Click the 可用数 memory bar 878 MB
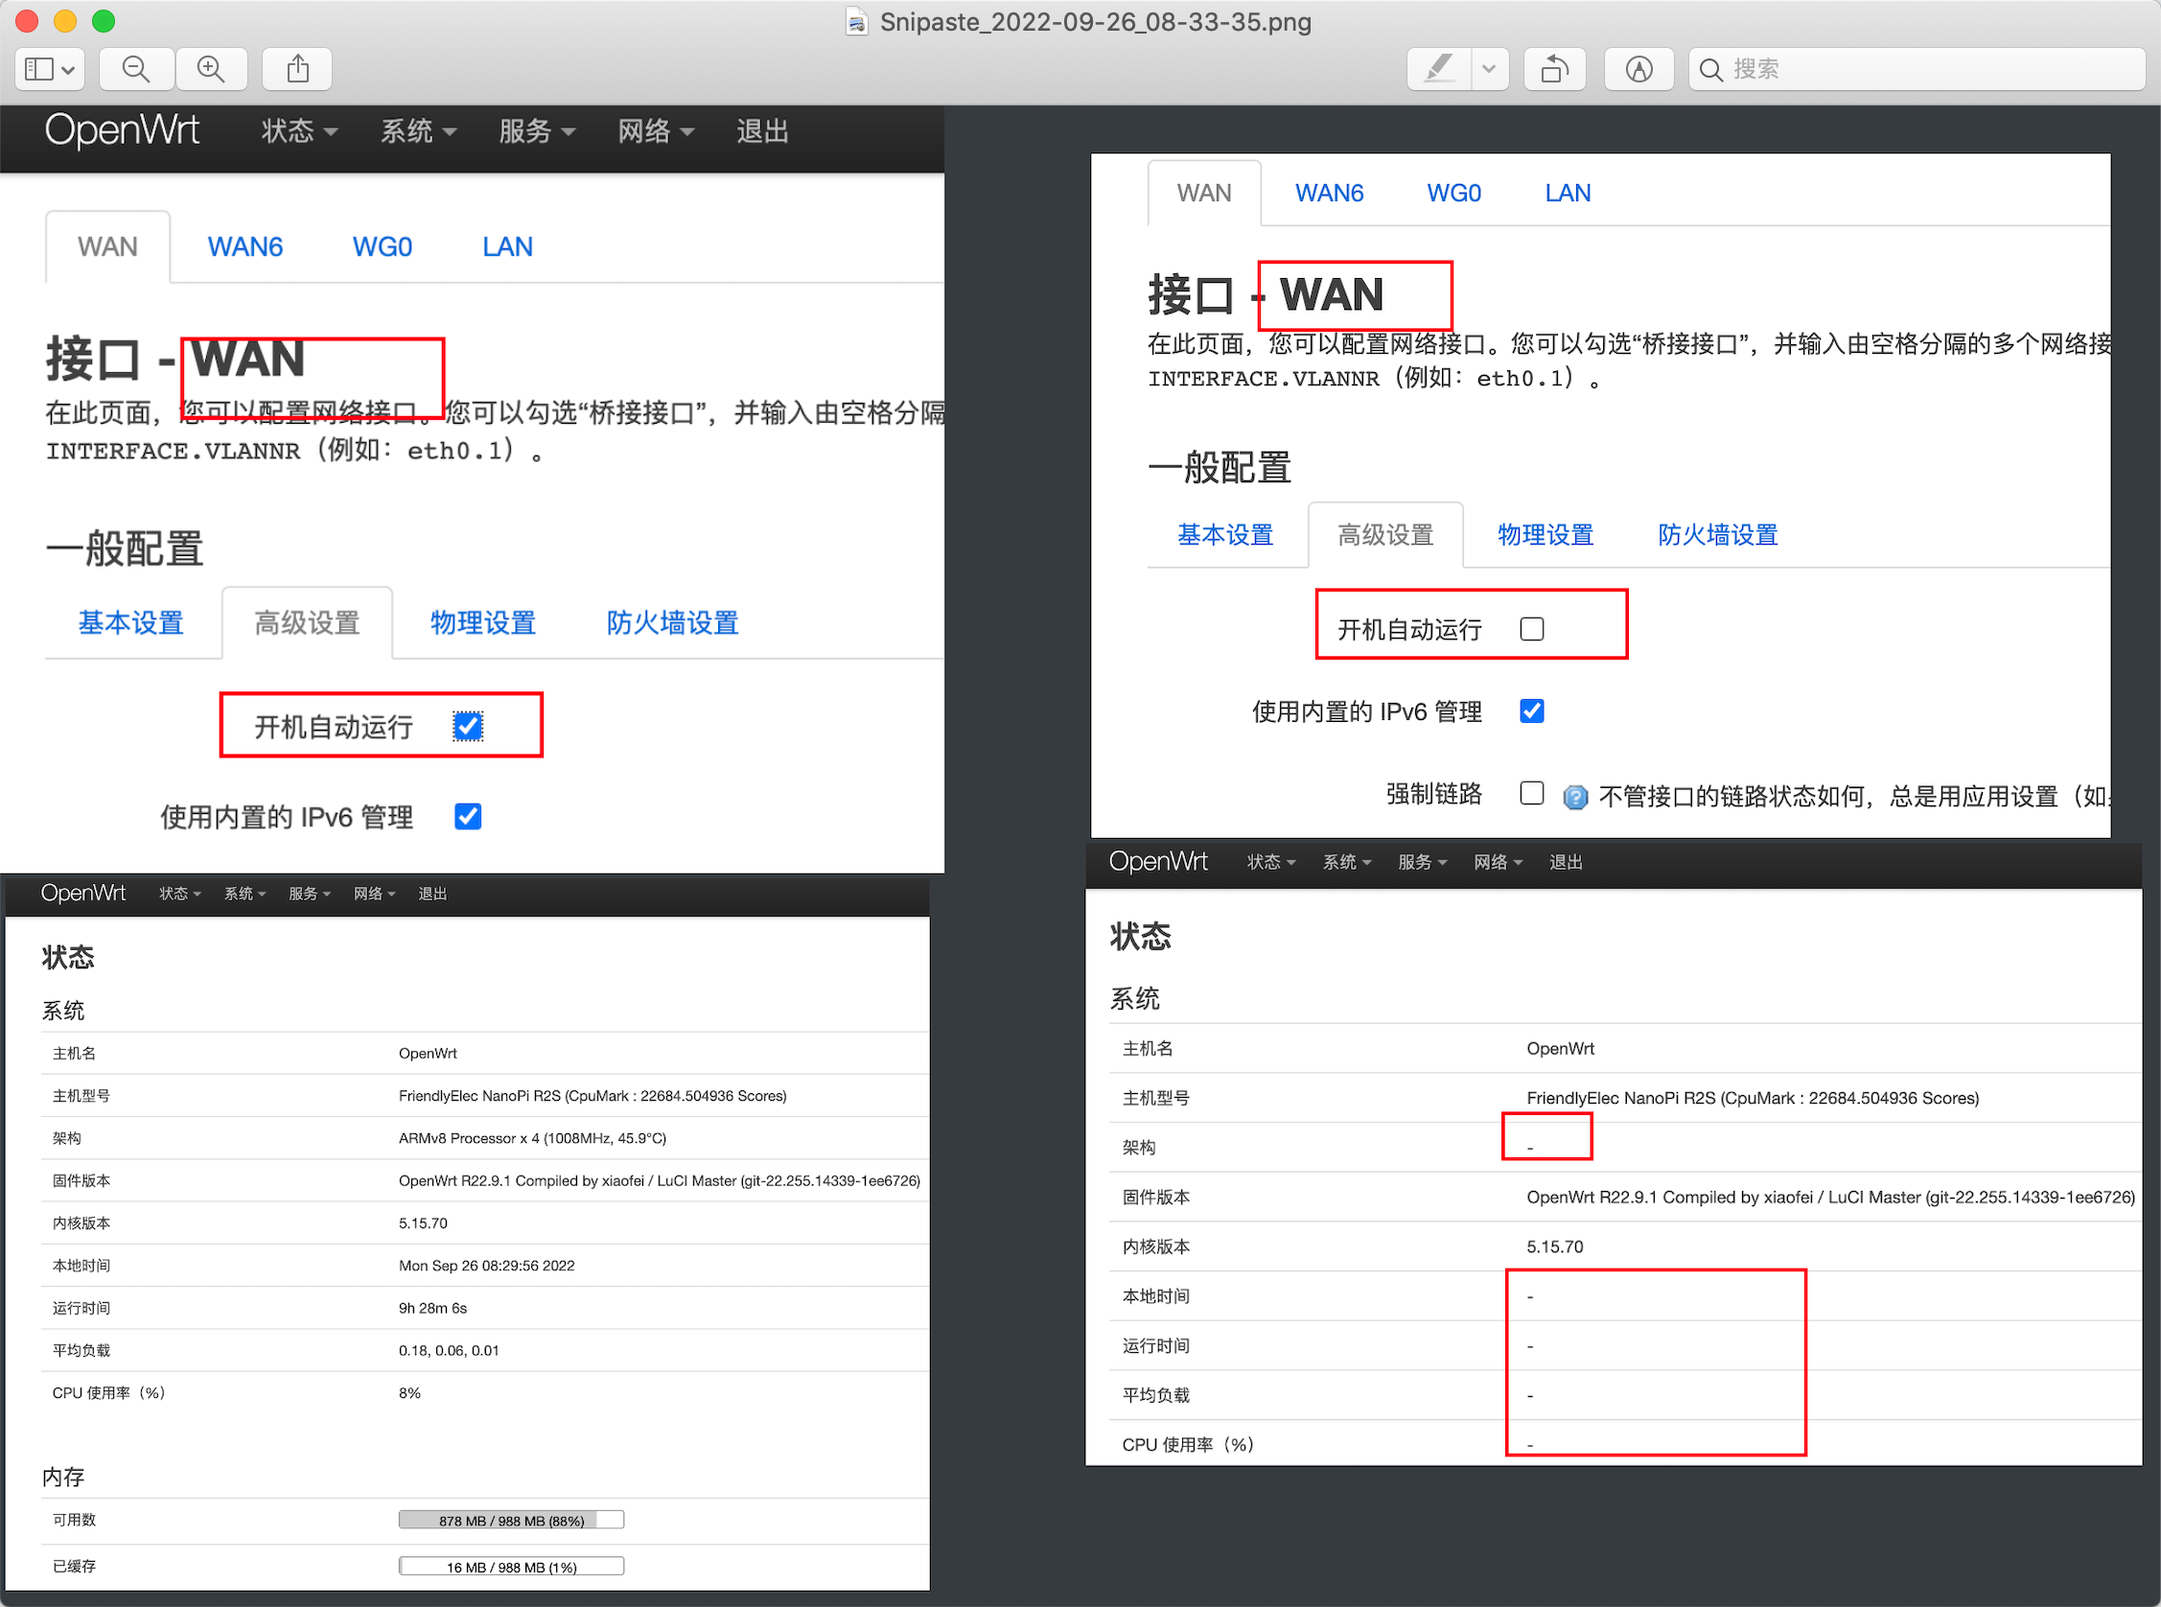 pos(512,1521)
